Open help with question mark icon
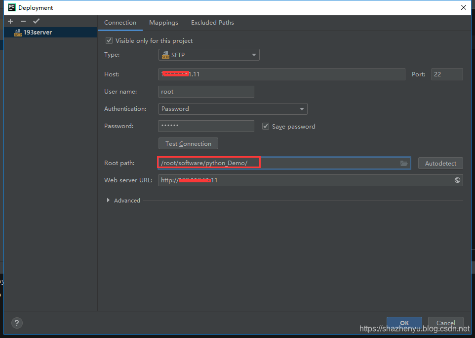Image resolution: width=475 pixels, height=338 pixels. 17,323
